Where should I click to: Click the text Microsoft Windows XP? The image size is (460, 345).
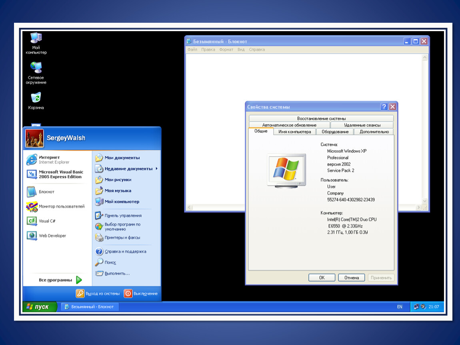347,151
